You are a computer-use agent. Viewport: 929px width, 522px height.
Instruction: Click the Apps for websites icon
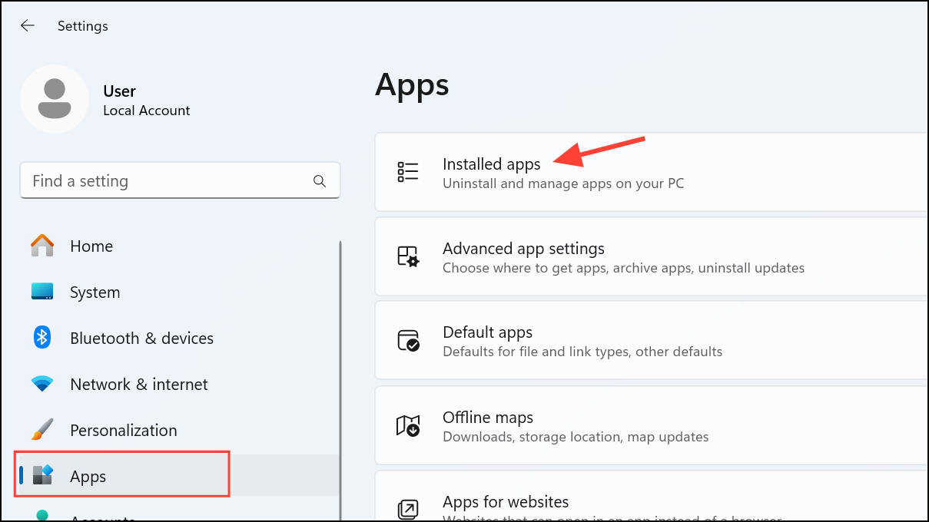[x=407, y=509]
